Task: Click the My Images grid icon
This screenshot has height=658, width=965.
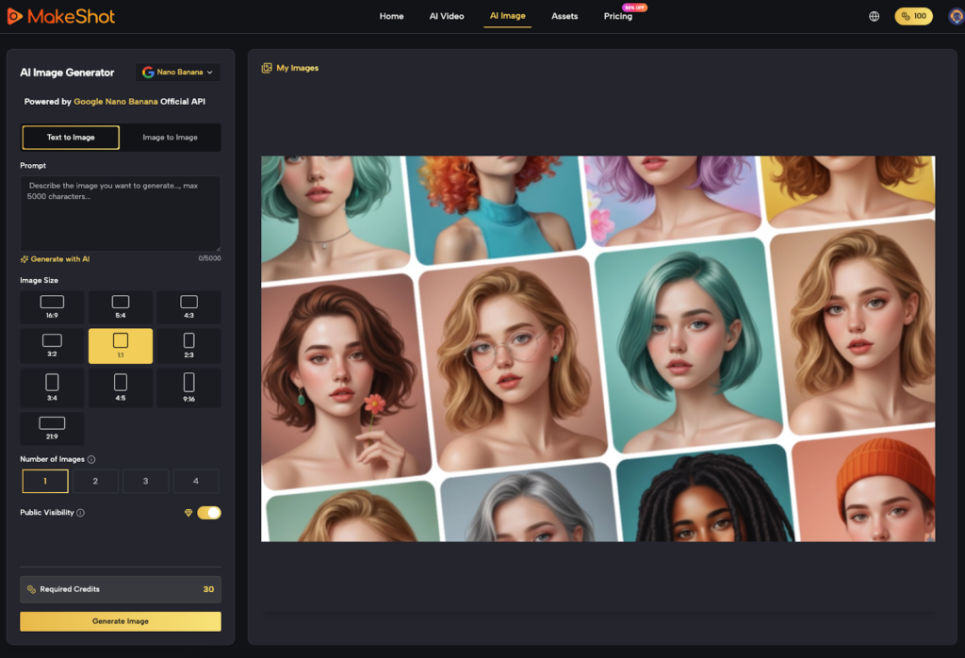Action: click(x=268, y=67)
